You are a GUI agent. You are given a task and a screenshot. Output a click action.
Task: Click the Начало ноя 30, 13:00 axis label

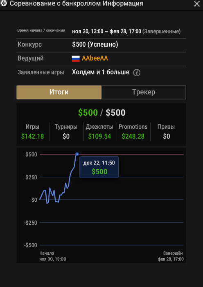tap(53, 256)
